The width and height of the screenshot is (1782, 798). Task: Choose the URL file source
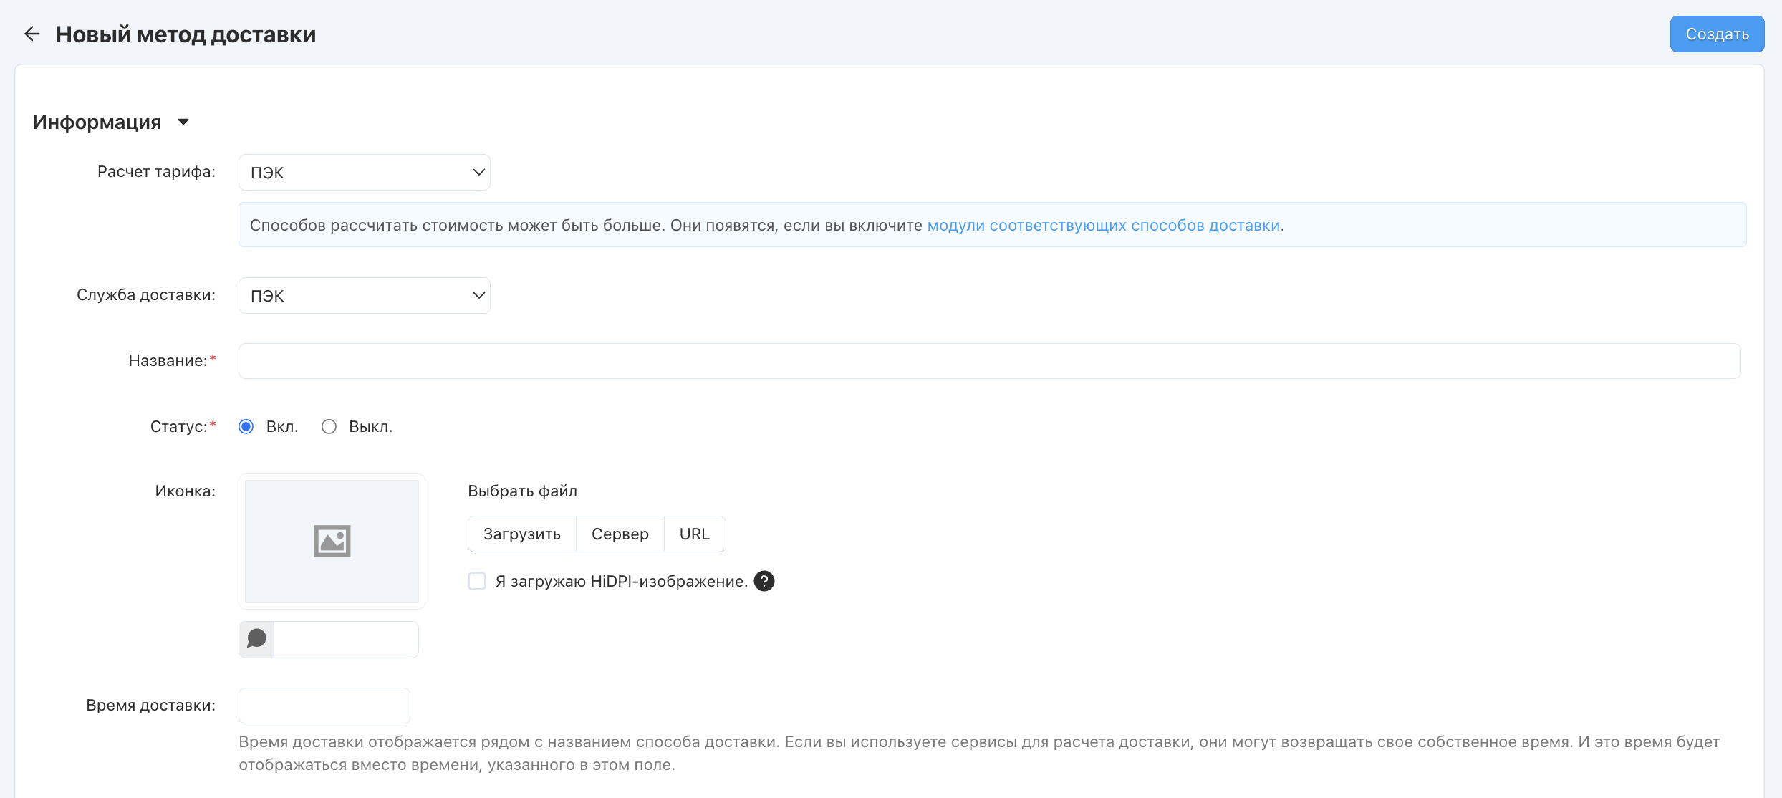coord(694,534)
